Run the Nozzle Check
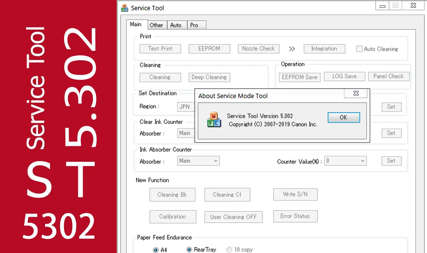Image resolution: width=427 pixels, height=253 pixels. point(259,49)
